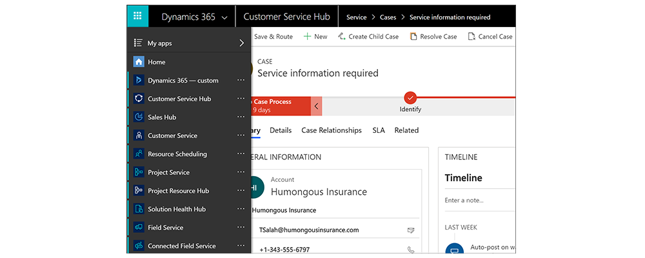Click the Enter a note input field
This screenshot has width=645, height=258.
tap(479, 201)
